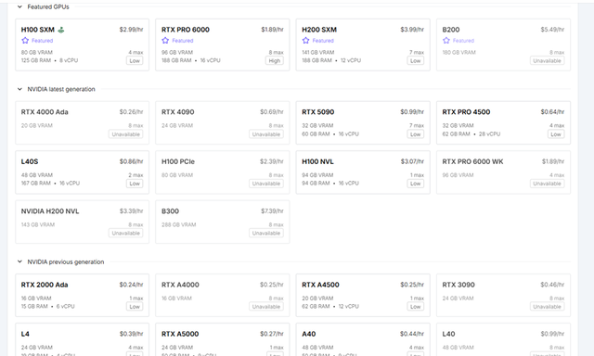Click the $7.39/hr price on B300 card

point(272,211)
